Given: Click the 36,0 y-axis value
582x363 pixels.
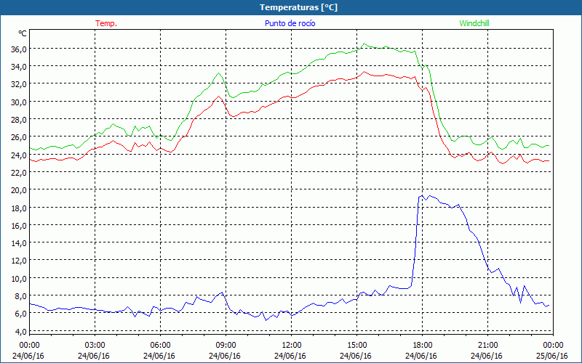Looking at the screenshot, I should tap(19, 49).
